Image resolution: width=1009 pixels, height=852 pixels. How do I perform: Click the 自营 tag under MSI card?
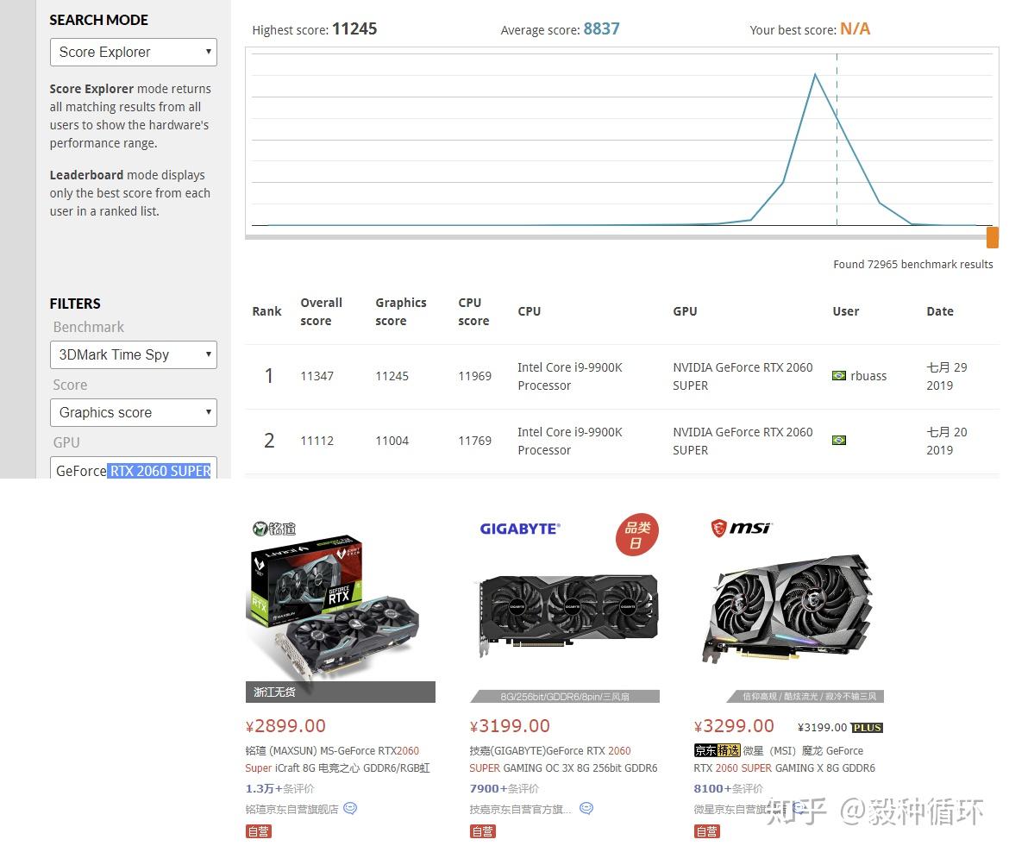[x=706, y=831]
